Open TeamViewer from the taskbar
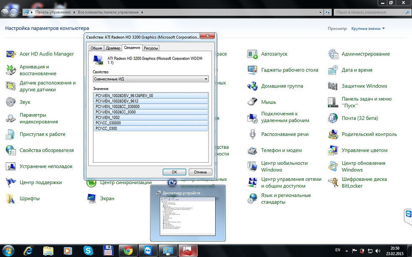This screenshot has width=412, height=257. pos(148,251)
